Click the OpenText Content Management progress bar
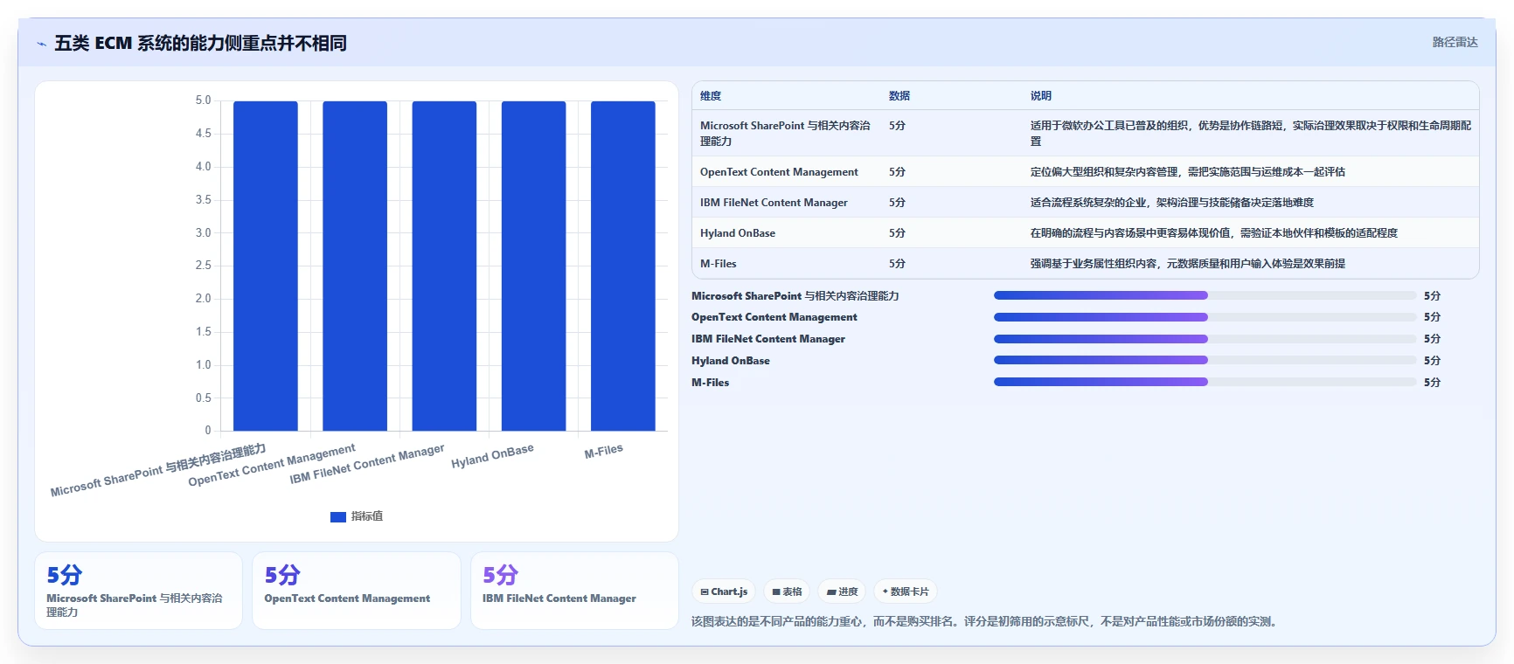 click(1205, 317)
